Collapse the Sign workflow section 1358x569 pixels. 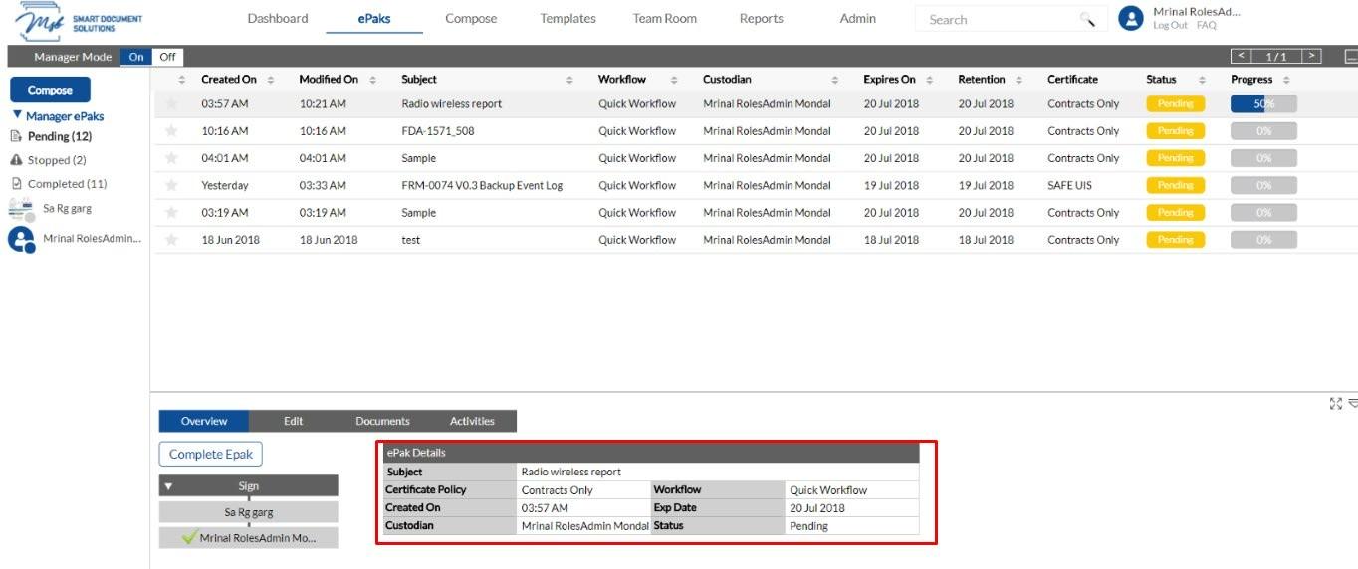tap(168, 486)
